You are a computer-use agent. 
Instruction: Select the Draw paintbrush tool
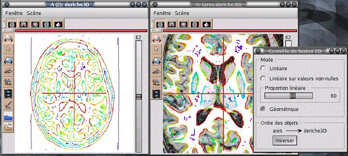tap(9, 105)
